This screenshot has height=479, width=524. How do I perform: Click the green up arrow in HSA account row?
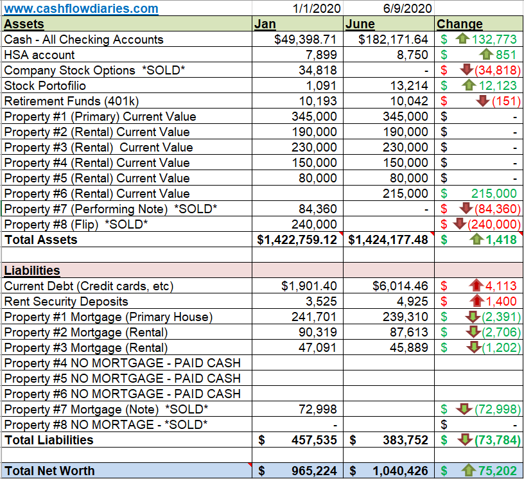pos(486,54)
